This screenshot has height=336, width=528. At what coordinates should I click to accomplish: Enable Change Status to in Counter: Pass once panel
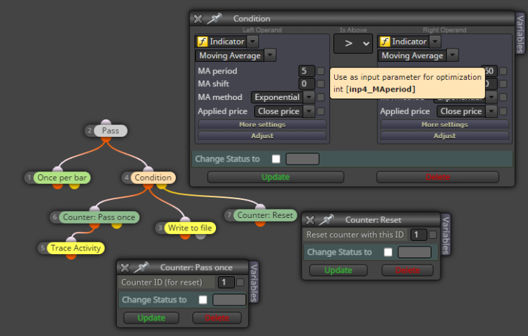[x=203, y=300]
